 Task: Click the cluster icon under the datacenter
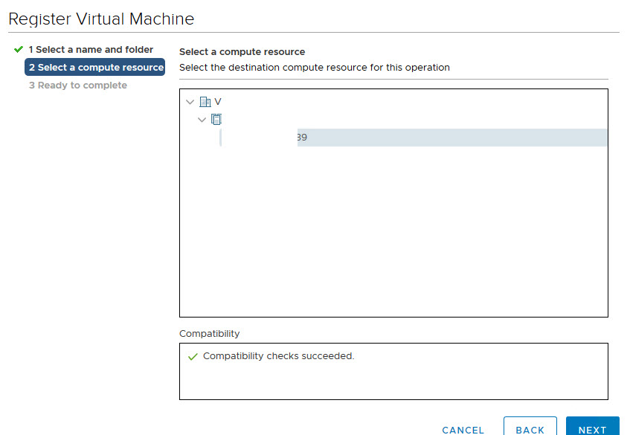216,120
